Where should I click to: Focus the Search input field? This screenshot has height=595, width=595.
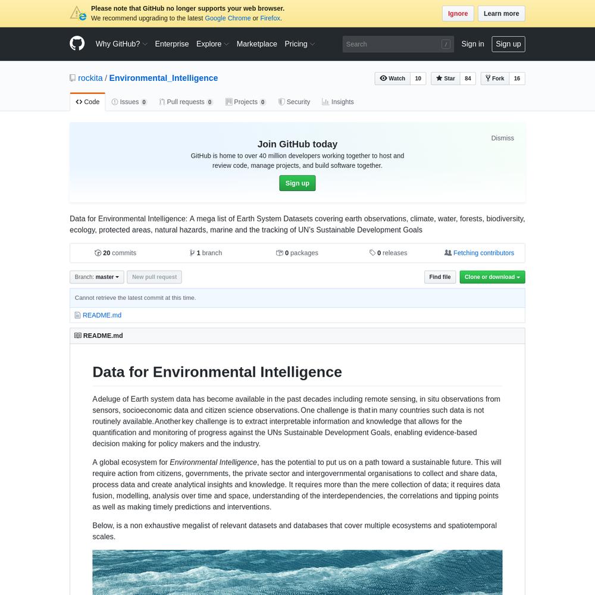398,44
